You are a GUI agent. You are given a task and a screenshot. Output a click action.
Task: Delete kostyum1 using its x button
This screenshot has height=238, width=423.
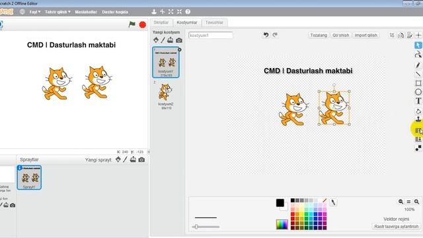pos(179,50)
